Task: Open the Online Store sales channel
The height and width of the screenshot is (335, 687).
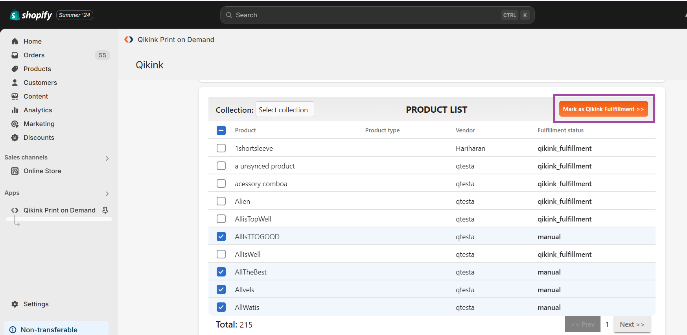Action: pos(42,171)
